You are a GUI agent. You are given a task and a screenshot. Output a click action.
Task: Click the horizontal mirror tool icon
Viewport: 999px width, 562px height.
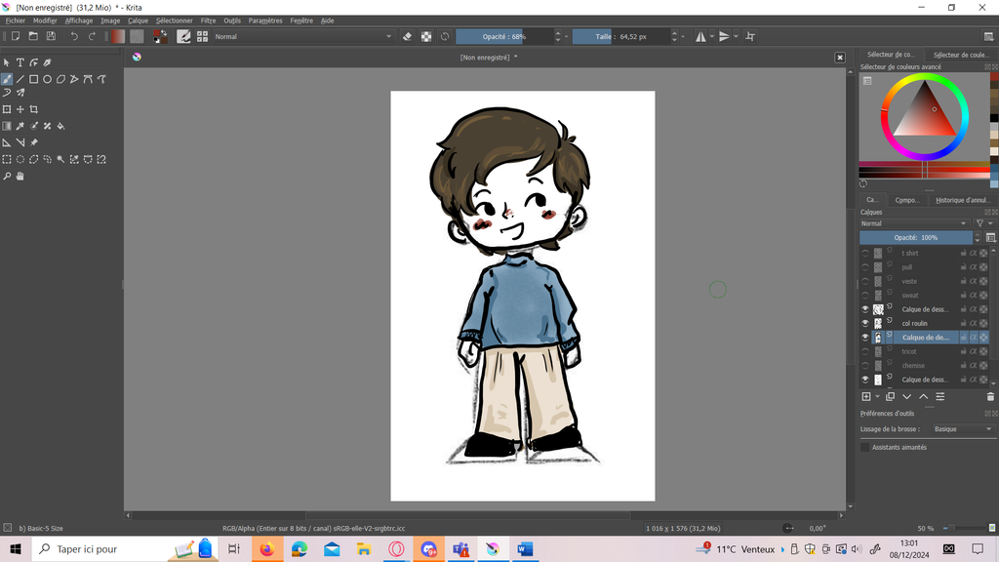click(699, 36)
